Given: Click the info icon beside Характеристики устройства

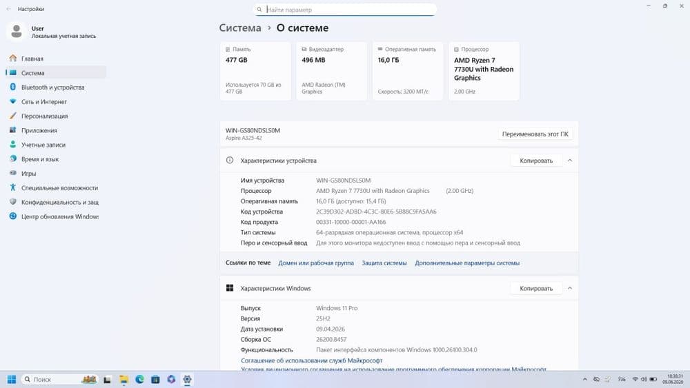Looking at the screenshot, I should (230, 161).
